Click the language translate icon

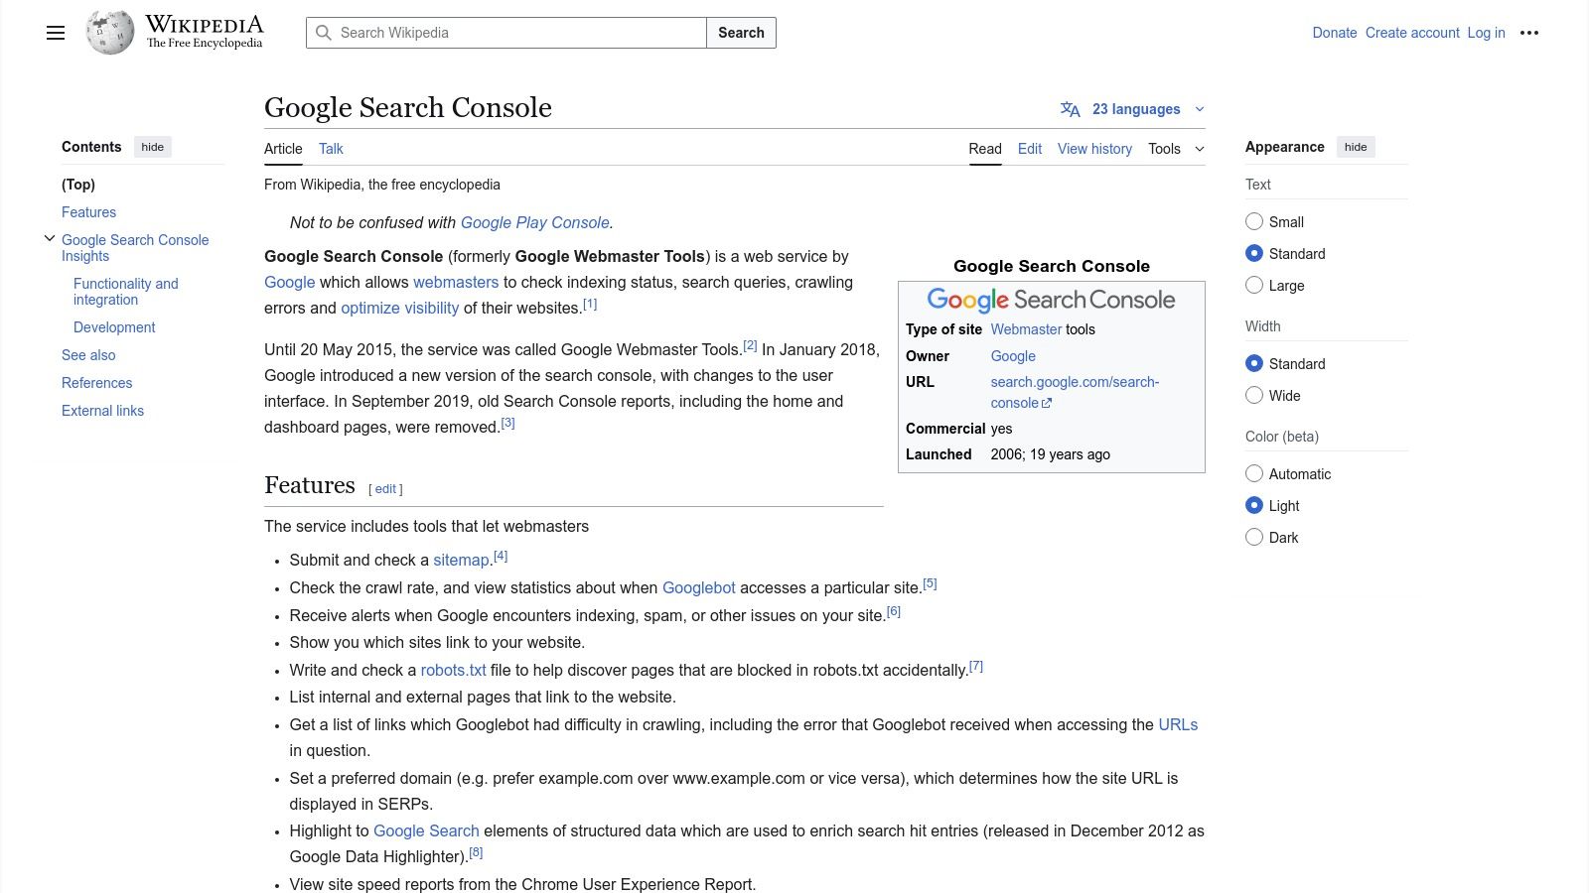[1070, 109]
